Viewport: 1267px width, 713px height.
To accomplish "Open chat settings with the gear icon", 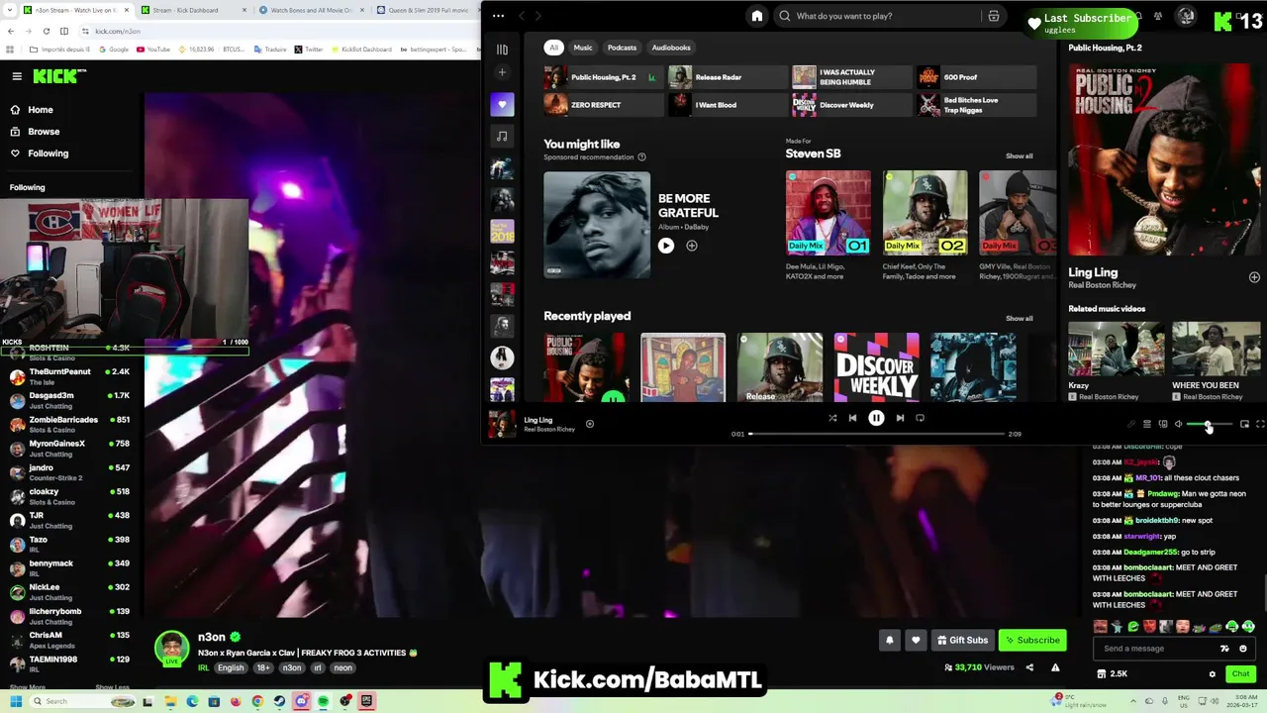I will pyautogui.click(x=1213, y=674).
